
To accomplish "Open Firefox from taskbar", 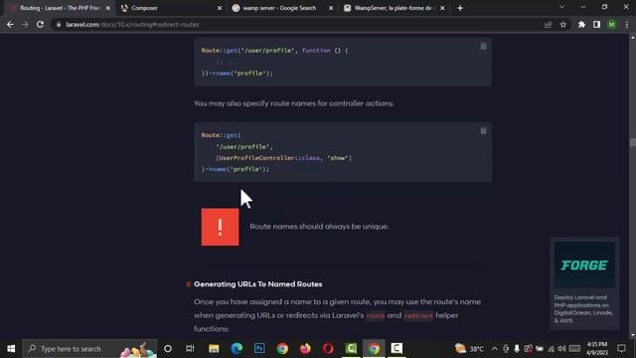I will click(x=305, y=349).
